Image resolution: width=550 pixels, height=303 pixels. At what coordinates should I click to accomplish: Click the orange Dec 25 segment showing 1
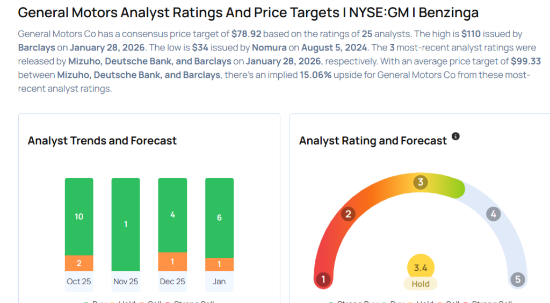(172, 262)
